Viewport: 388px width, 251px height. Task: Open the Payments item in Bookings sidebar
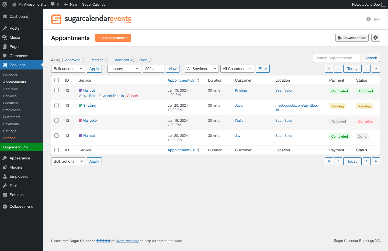pos(11,124)
